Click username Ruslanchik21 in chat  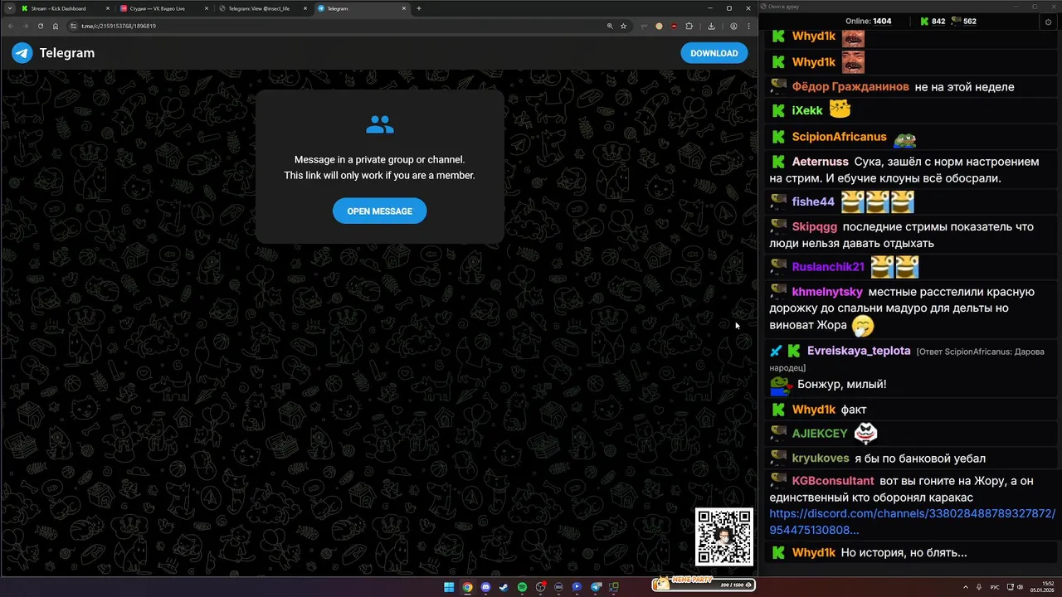pyautogui.click(x=828, y=267)
